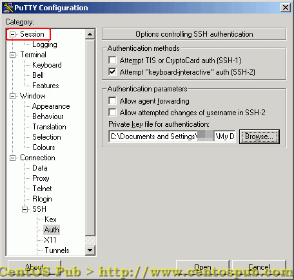Viewport: 294px width, 280px height.
Task: Click category tree scrollbar up arrow
Action: click(90, 34)
